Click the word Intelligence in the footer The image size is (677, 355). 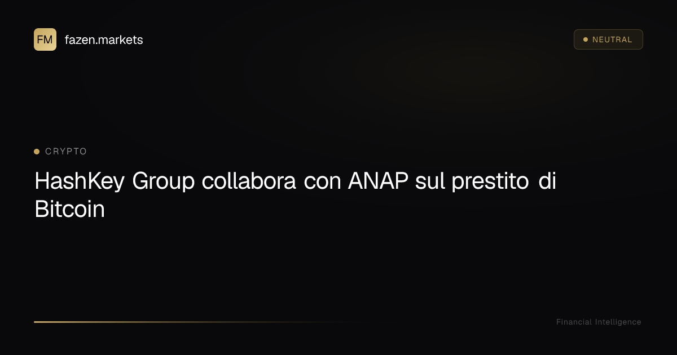pos(618,322)
